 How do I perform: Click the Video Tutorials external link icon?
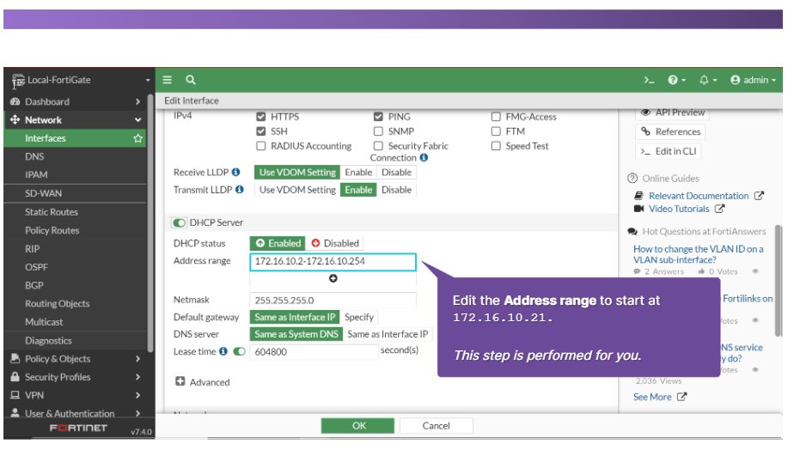point(719,209)
